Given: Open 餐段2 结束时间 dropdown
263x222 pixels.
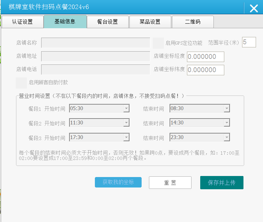Looking at the screenshot, I should point(227,123).
